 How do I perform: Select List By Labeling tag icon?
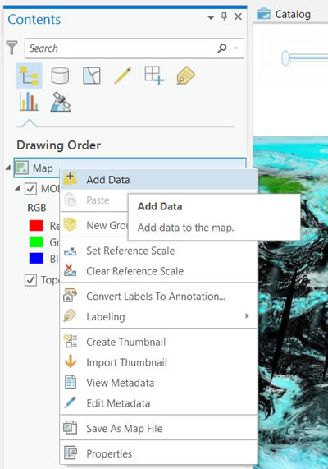click(185, 76)
